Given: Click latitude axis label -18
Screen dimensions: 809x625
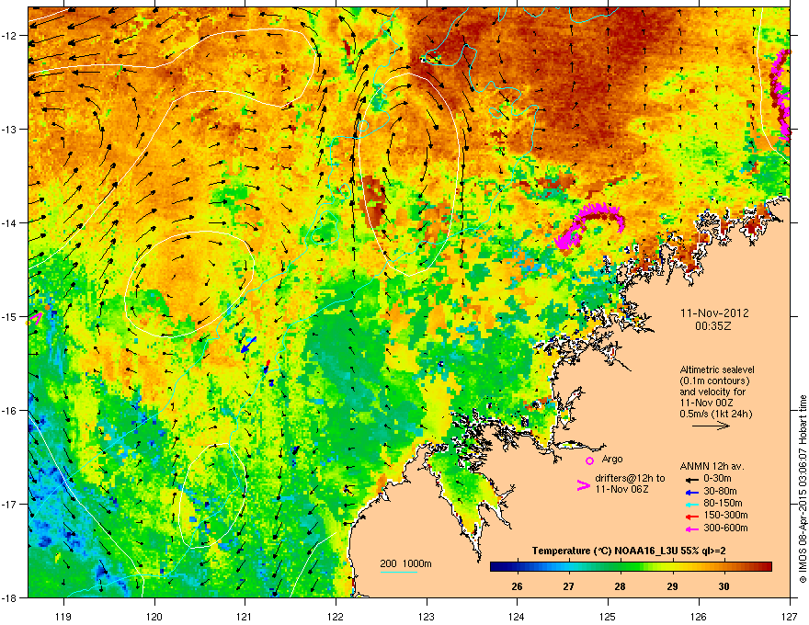Looking at the screenshot, I should (10, 597).
